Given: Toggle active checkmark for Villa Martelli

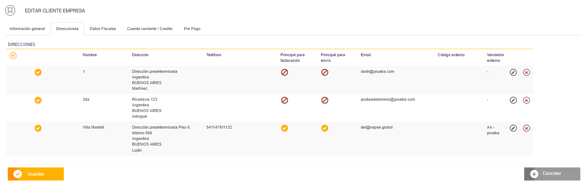Looking at the screenshot, I should [38, 128].
